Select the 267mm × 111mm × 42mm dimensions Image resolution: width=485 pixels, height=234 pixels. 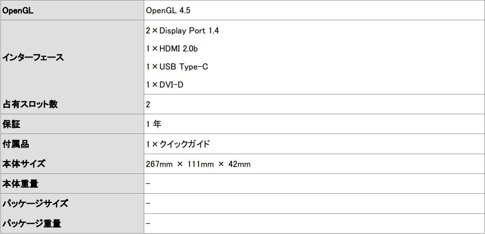coord(198,164)
